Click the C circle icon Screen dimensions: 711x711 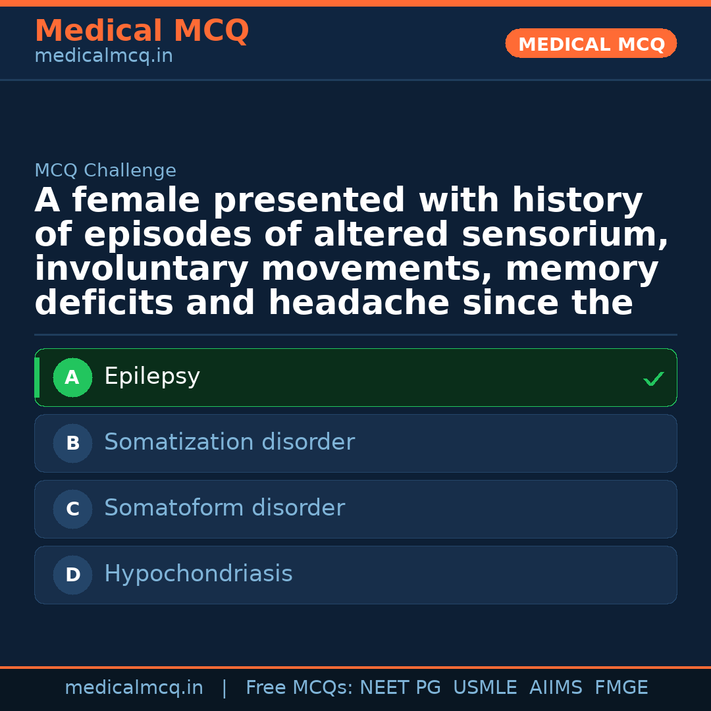[72, 510]
